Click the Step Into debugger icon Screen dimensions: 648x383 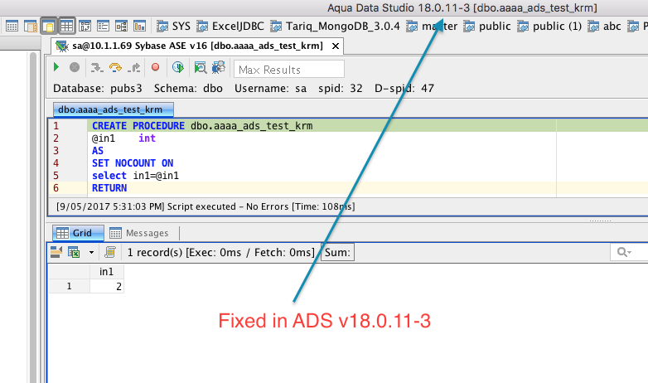tap(97, 67)
